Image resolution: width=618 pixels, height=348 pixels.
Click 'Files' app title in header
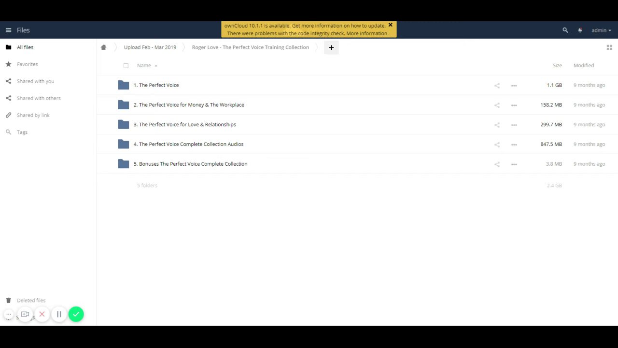23,30
